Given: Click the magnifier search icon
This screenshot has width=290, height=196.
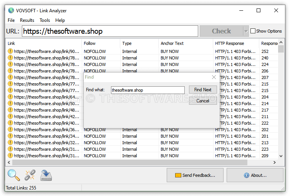Looking at the screenshot, I should pyautogui.click(x=14, y=175).
